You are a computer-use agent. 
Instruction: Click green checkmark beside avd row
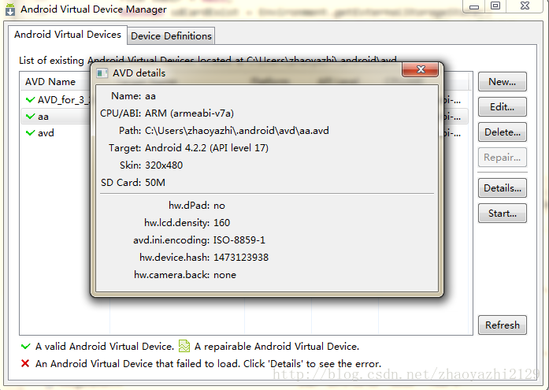click(31, 132)
